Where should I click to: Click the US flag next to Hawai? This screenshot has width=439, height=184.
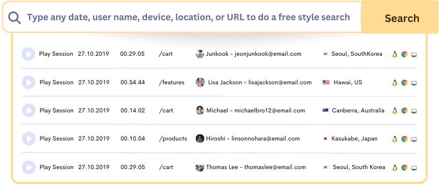pos(326,83)
